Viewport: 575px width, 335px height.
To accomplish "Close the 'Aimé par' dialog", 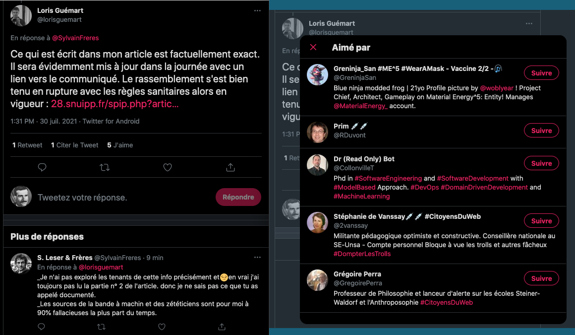I will (313, 48).
